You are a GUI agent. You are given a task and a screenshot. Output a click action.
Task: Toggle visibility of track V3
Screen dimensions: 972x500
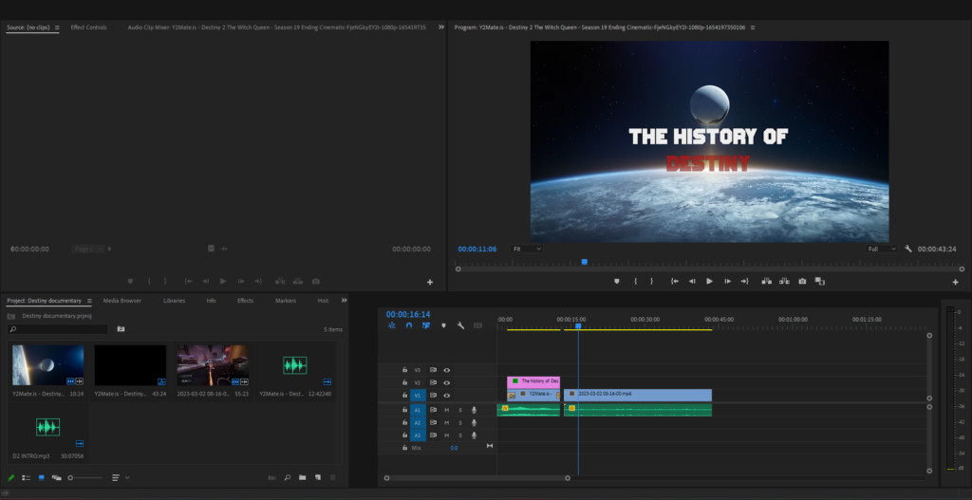447,370
